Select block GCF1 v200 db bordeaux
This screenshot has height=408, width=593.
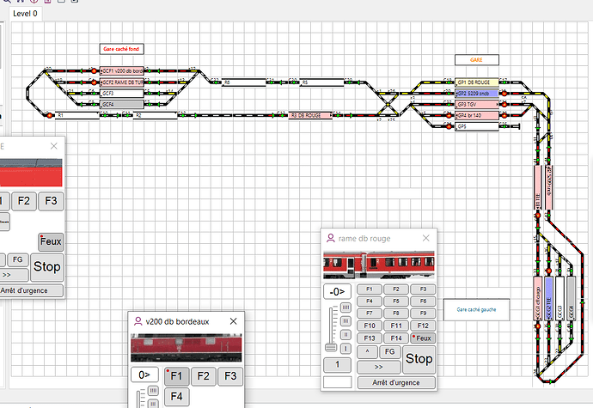point(123,70)
